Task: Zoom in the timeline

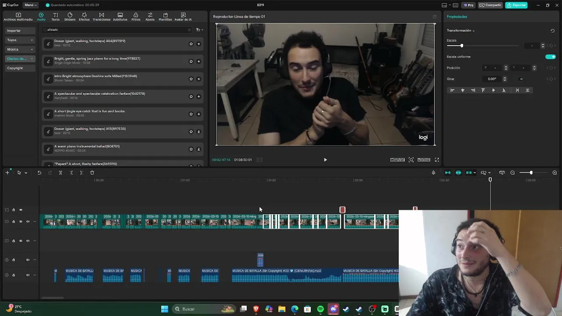Action: coord(555,173)
